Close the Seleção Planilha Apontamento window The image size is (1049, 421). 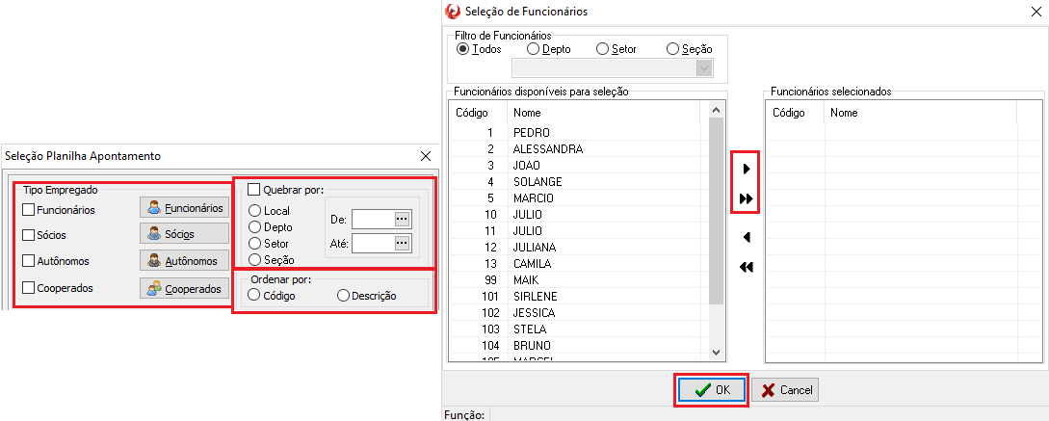click(426, 156)
